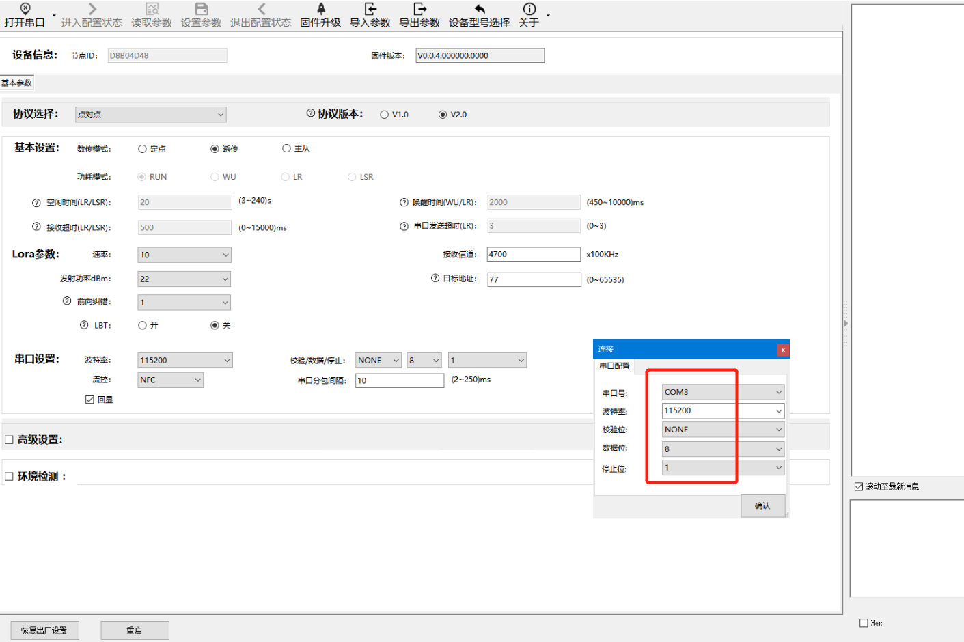
Task: Click the Import Parameters (导入参数) icon
Action: [370, 9]
